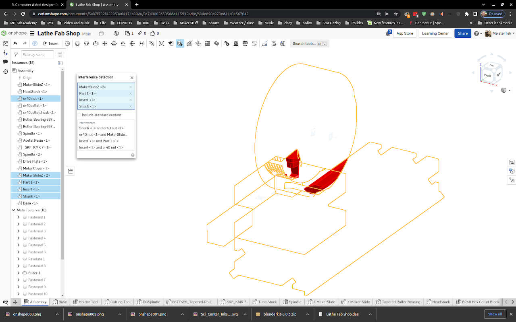Switch to the Base tab

tap(59, 302)
